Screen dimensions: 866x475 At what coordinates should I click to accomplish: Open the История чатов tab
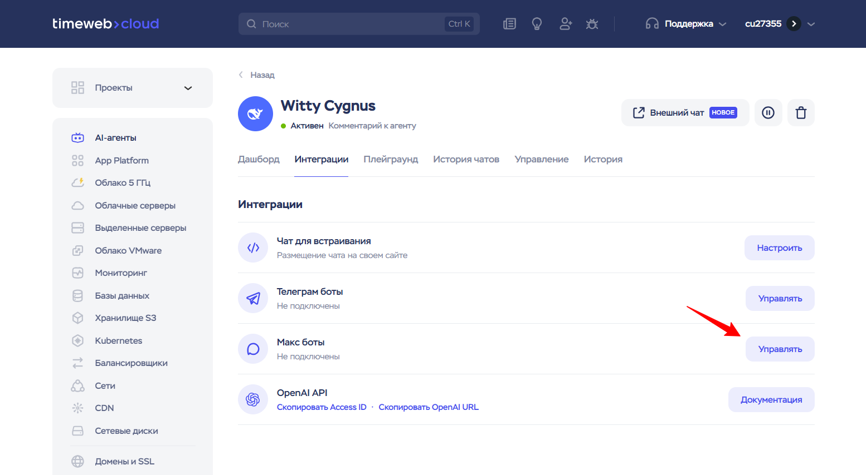(466, 159)
